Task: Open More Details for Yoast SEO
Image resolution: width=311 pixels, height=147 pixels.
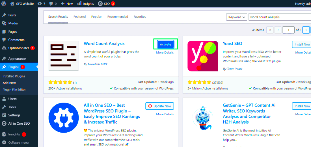Action: click(x=303, y=53)
